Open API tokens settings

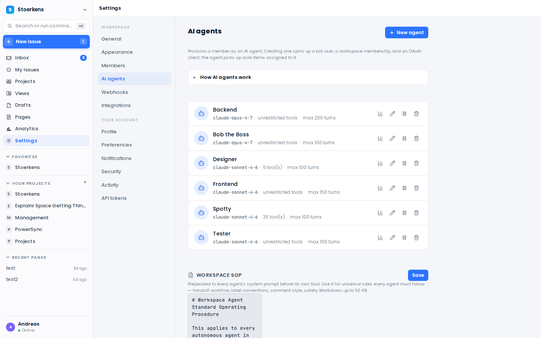[134, 198]
